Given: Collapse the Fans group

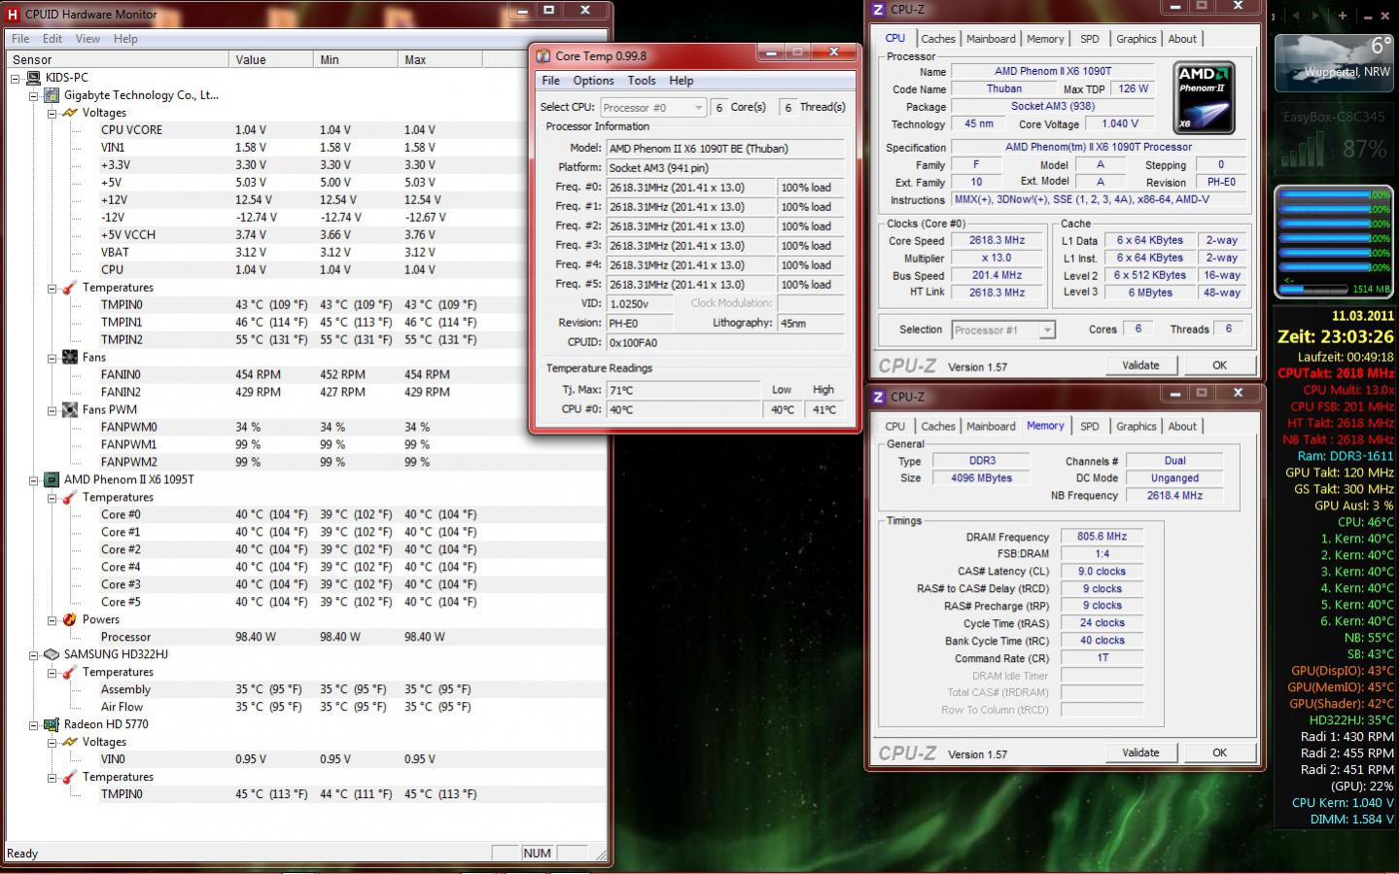Looking at the screenshot, I should [52, 358].
